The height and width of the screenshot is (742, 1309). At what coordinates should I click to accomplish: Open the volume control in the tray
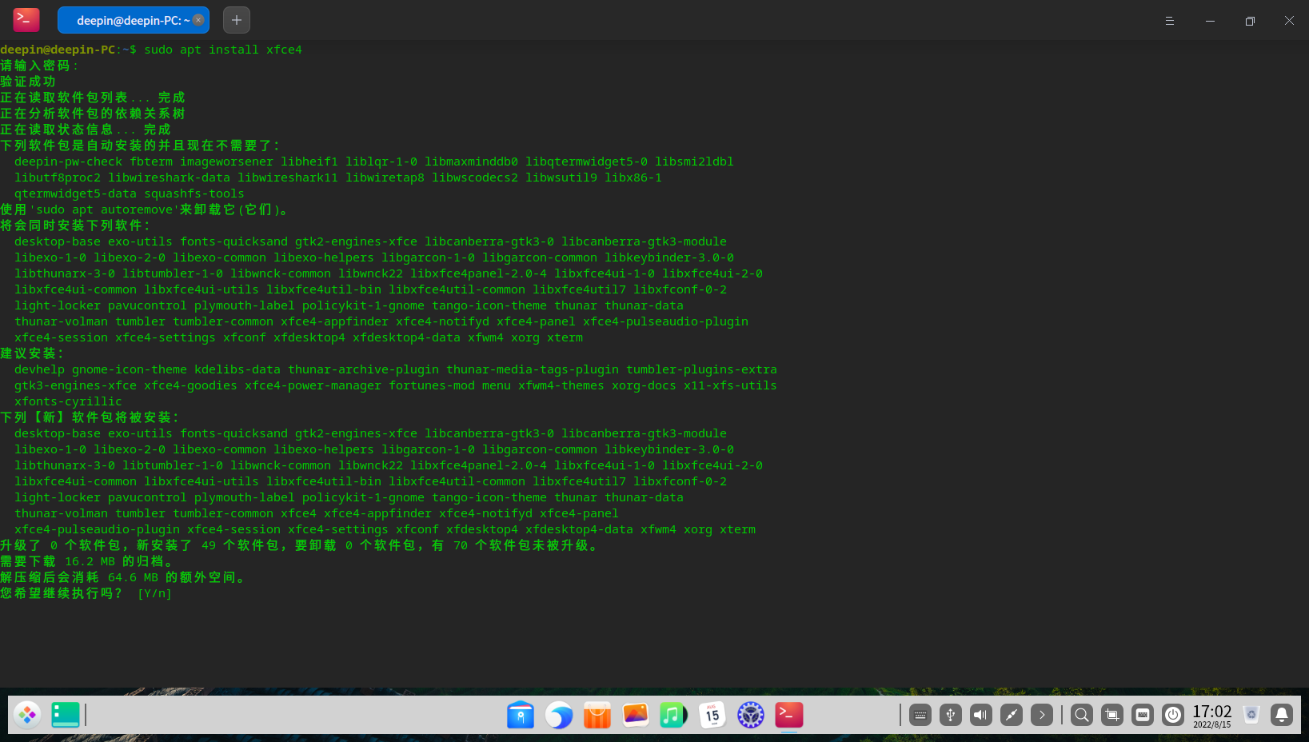coord(981,715)
